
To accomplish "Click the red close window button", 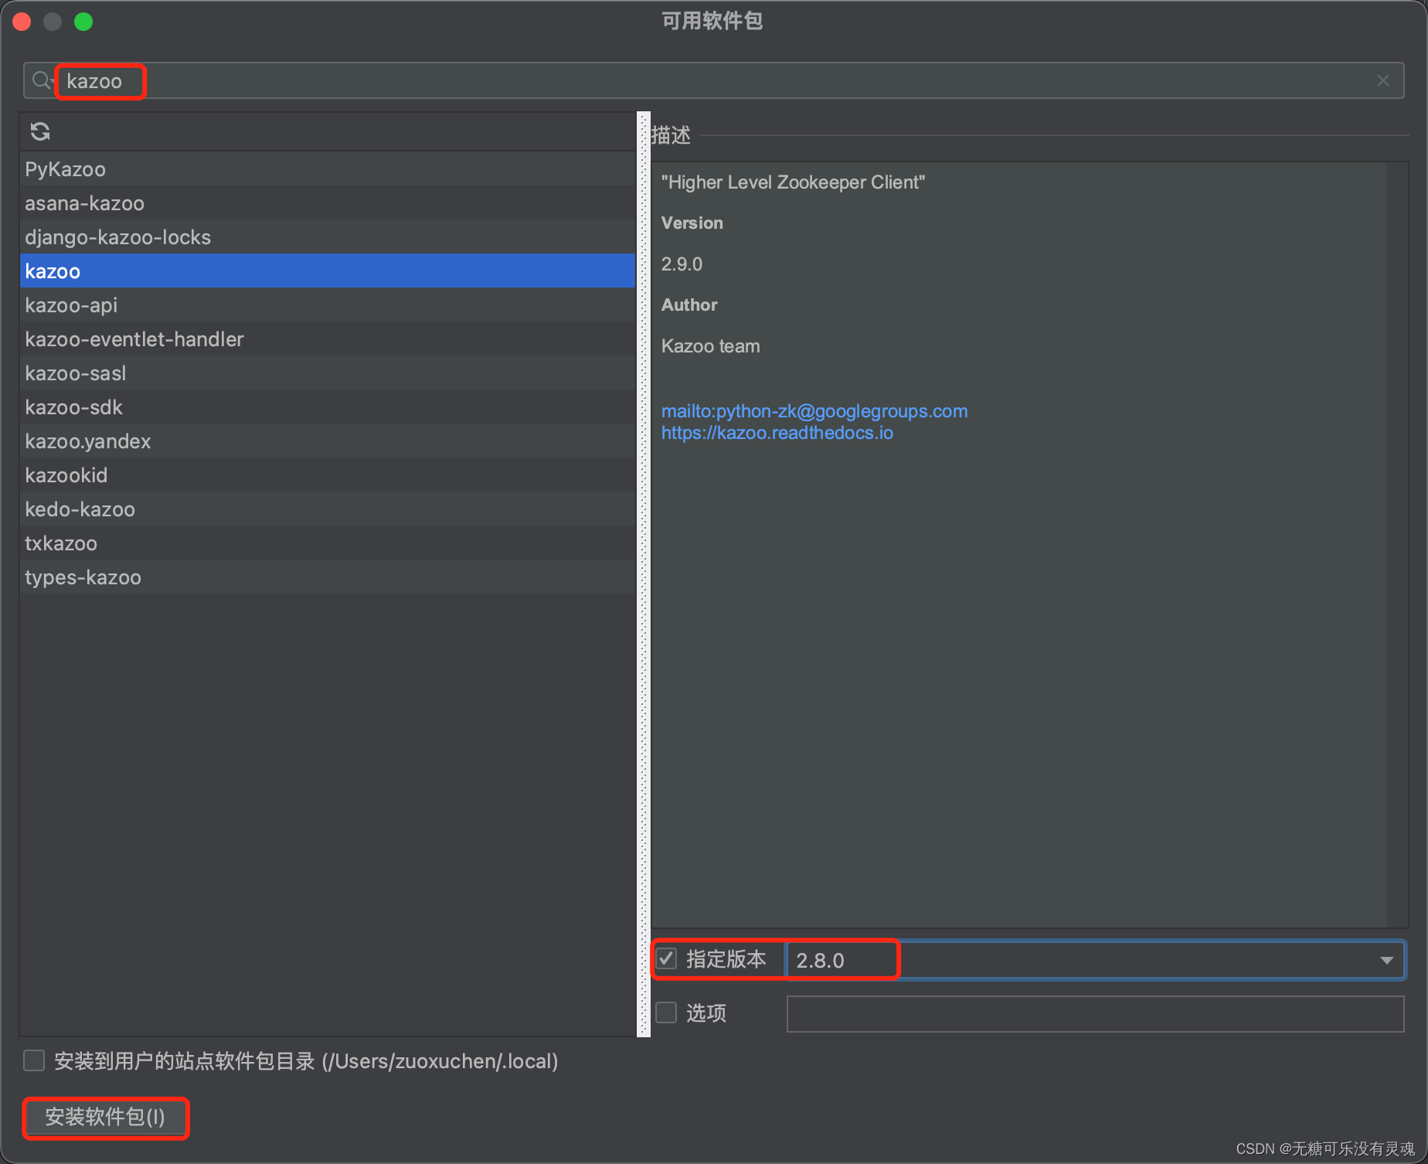I will pyautogui.click(x=22, y=22).
